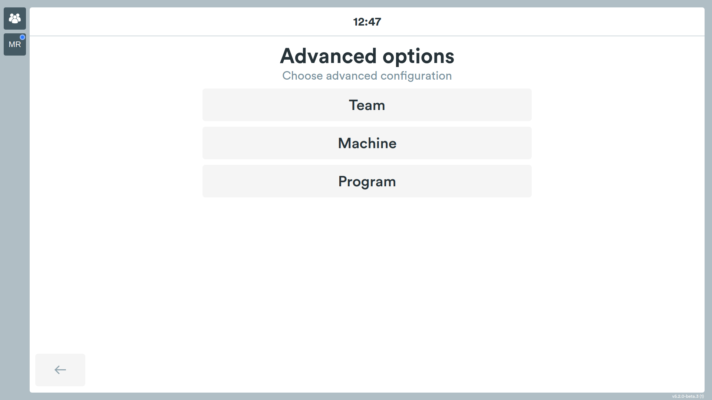Click the Choose advanced configuration subtitle
This screenshot has width=712, height=400.
(x=367, y=76)
